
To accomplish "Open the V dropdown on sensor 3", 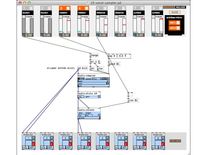I will (68, 8).
